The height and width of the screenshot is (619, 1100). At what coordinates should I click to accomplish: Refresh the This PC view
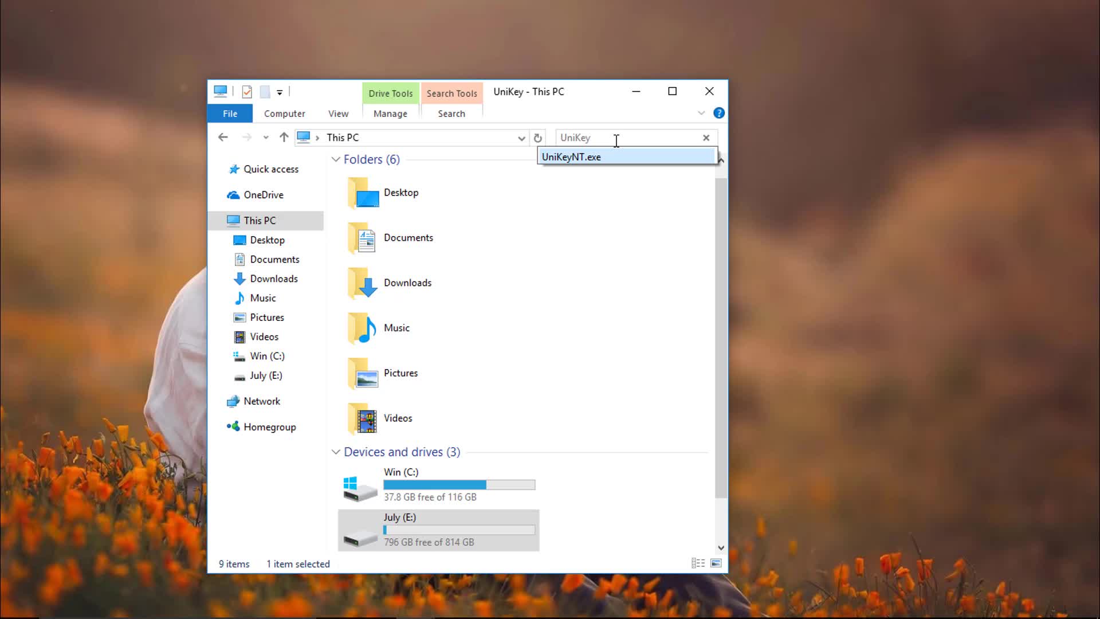[x=537, y=138]
